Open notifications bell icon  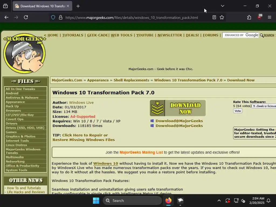click(x=268, y=201)
